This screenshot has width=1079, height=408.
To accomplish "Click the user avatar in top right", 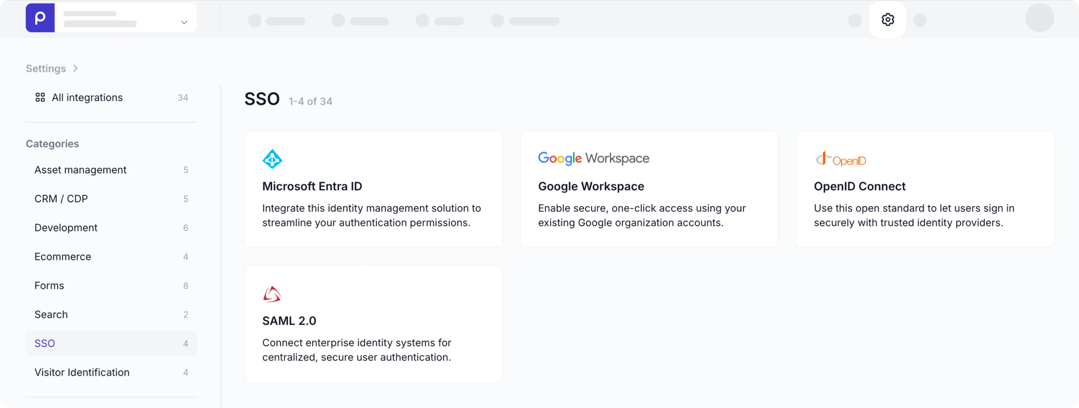I will 1040,19.
